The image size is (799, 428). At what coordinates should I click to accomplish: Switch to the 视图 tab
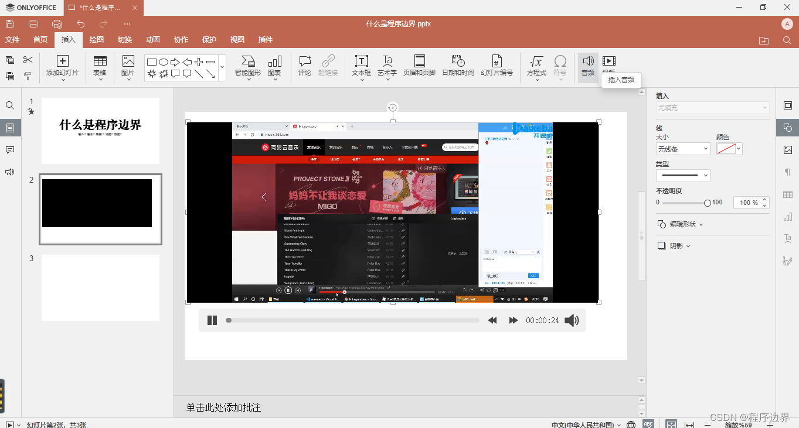tap(237, 40)
